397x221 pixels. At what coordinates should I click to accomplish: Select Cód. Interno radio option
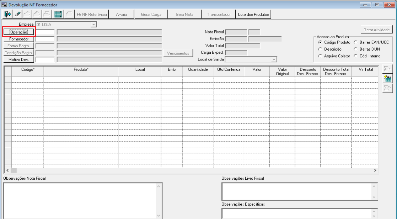coord(356,56)
